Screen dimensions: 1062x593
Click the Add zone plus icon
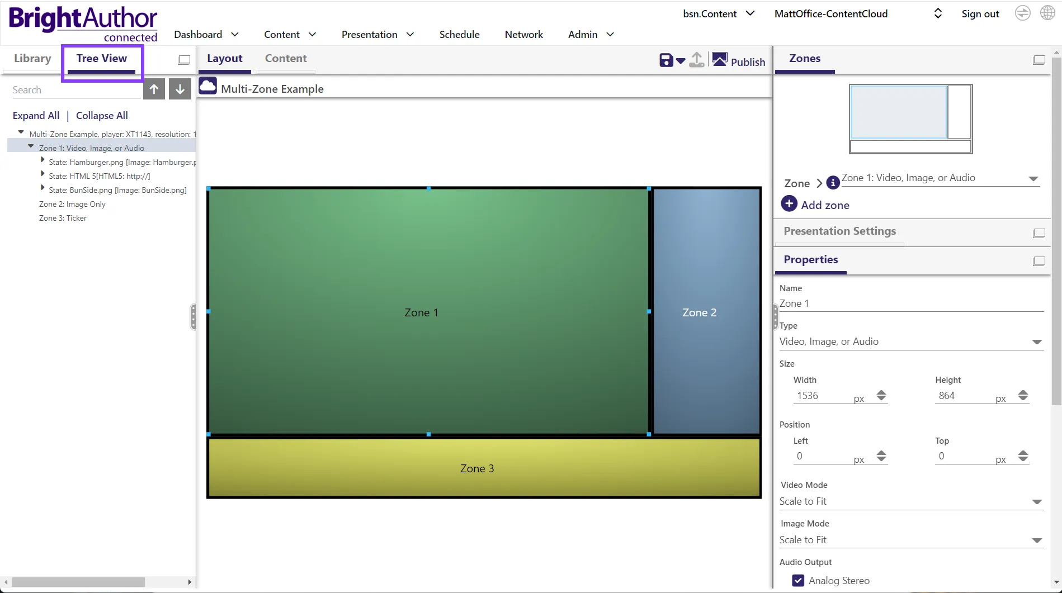click(789, 203)
